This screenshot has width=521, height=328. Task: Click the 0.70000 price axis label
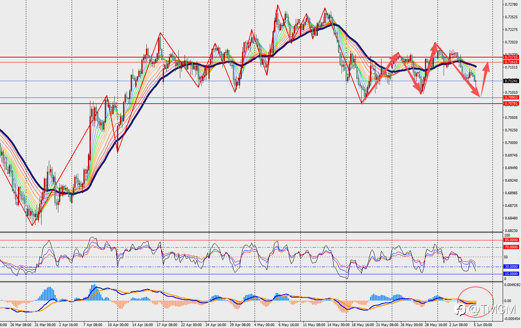pyautogui.click(x=511, y=143)
